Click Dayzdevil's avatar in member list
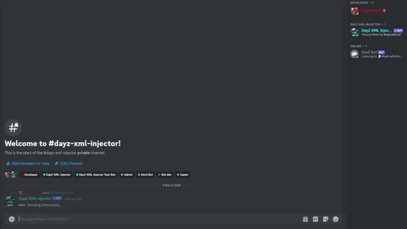 (x=354, y=10)
